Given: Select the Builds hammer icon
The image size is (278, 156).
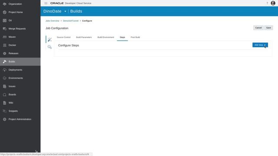Looking at the screenshot, I should (x=5, y=62).
